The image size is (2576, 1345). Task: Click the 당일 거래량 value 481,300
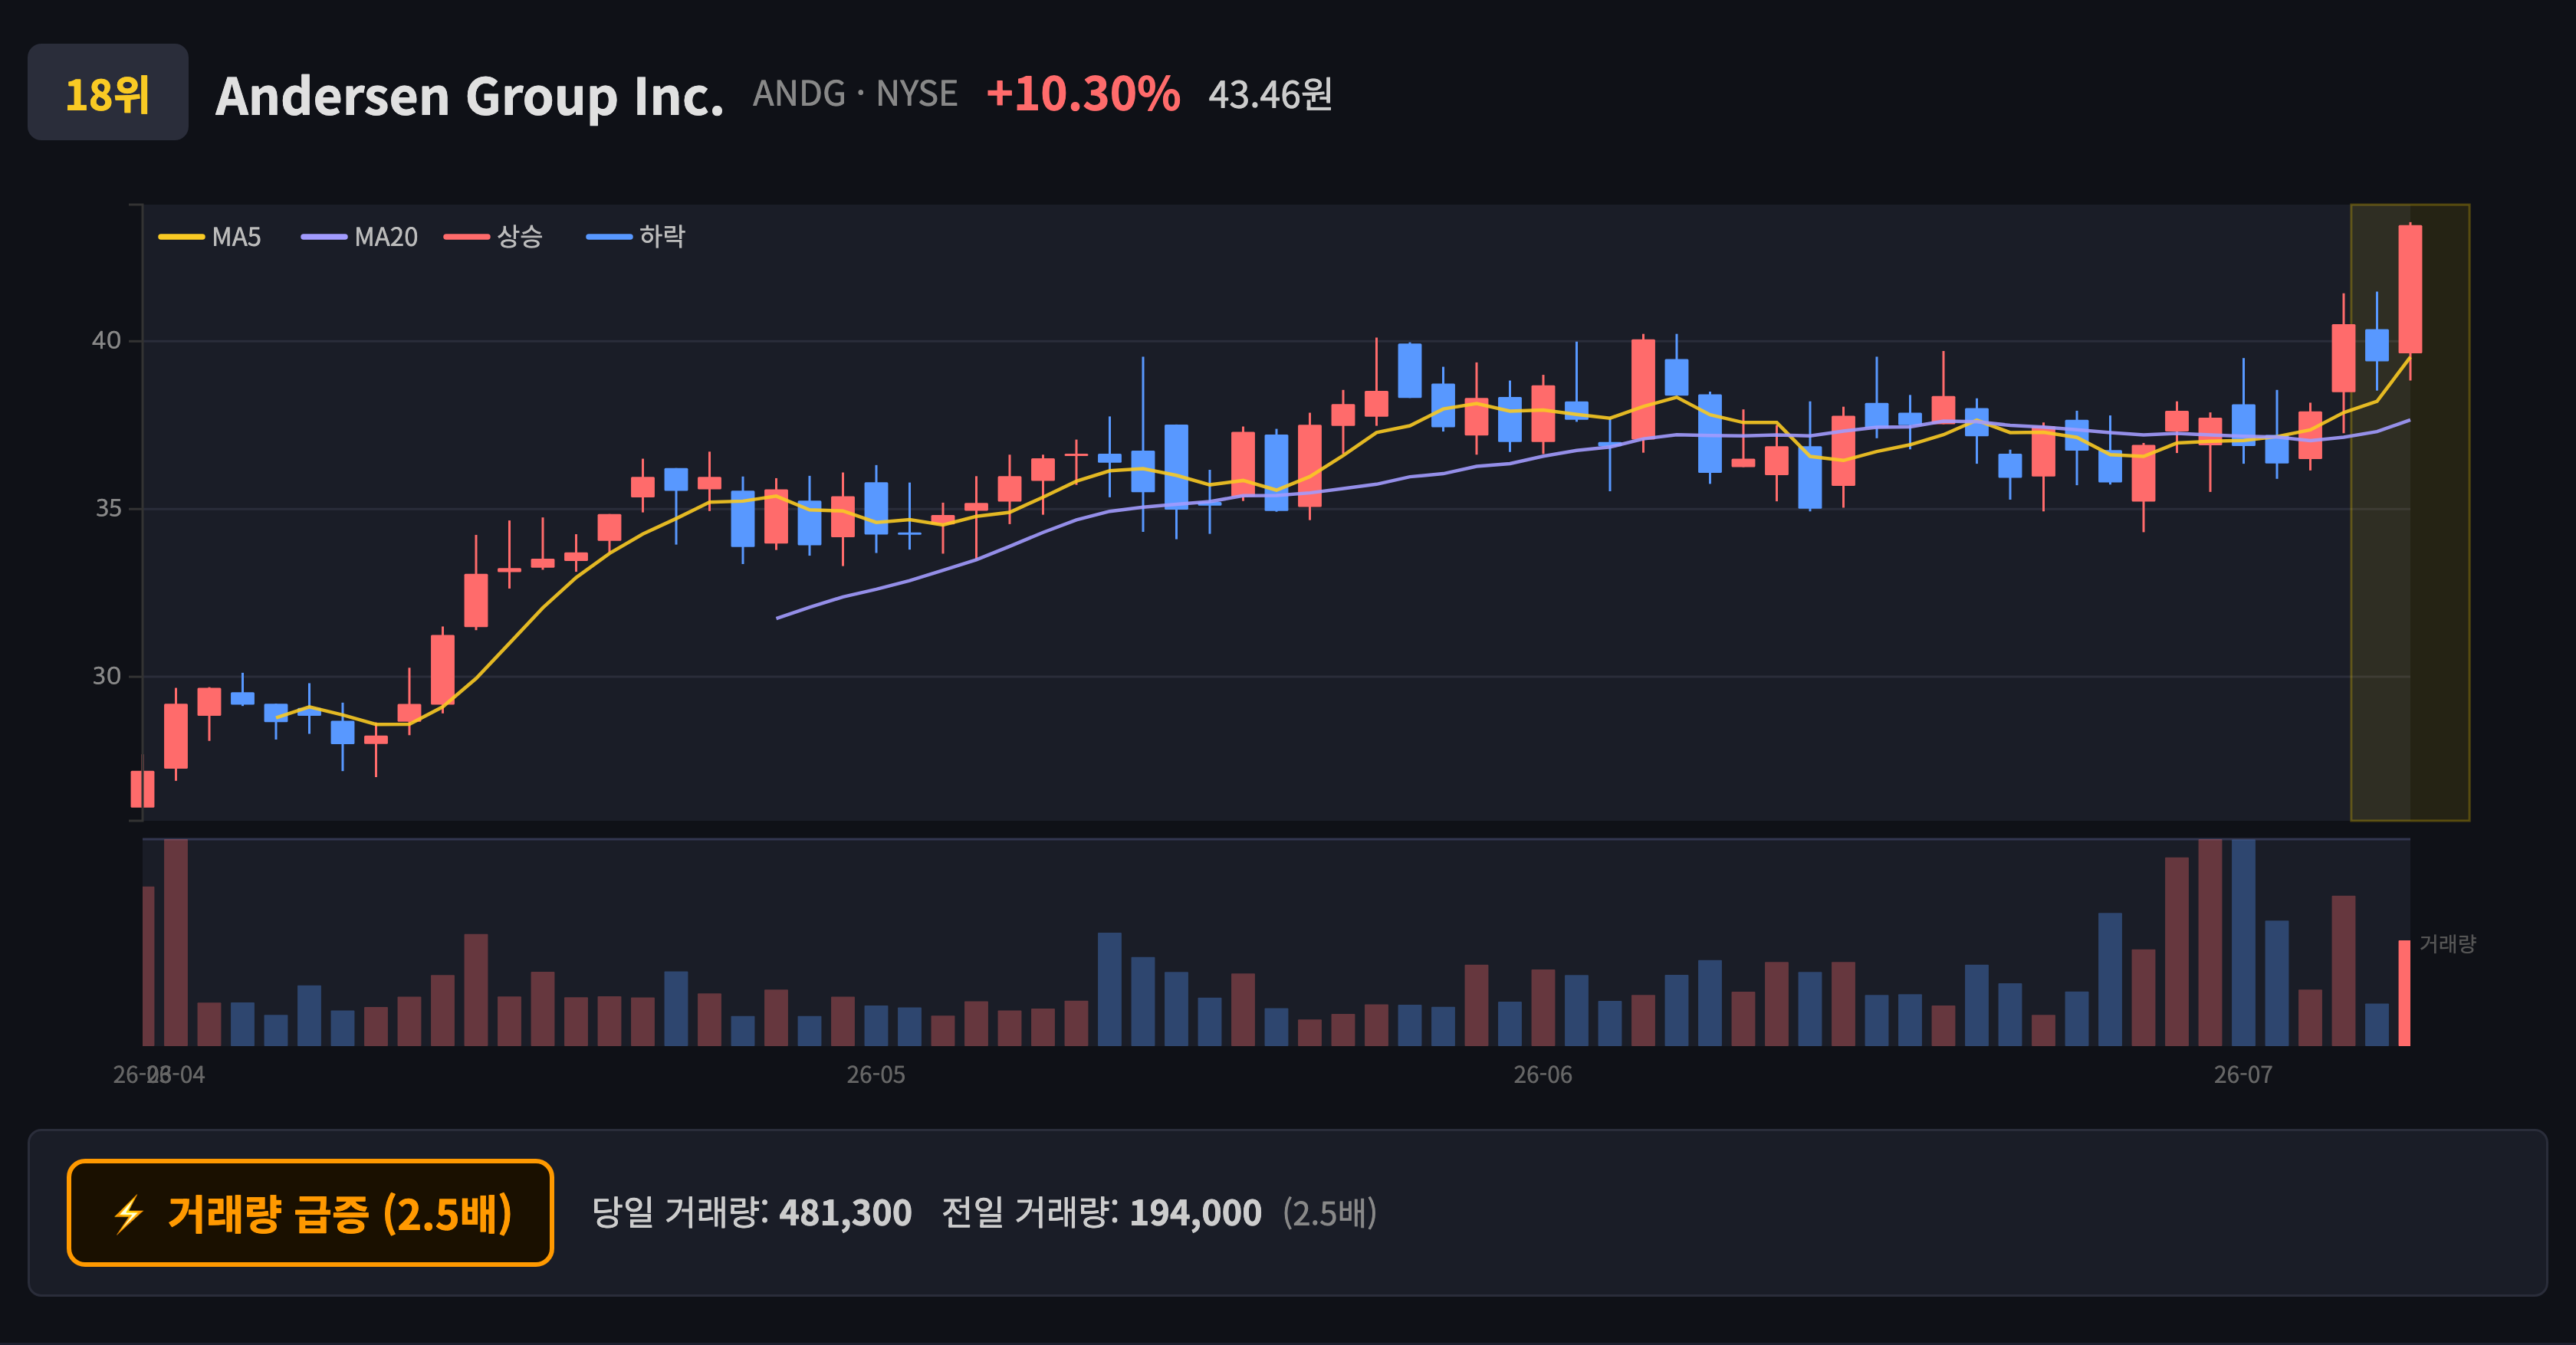(845, 1213)
